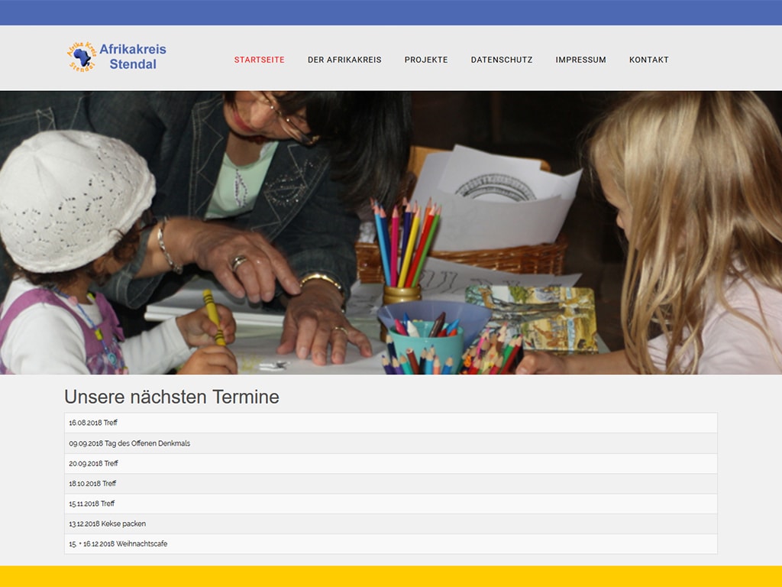Click the 15.11.2018 Treff row
Image resolution: width=782 pixels, height=587 pixels.
coord(92,504)
